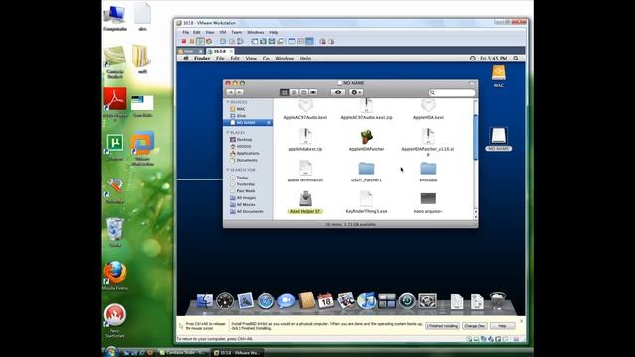
Task: Open the Finder Go menu
Action: click(266, 59)
